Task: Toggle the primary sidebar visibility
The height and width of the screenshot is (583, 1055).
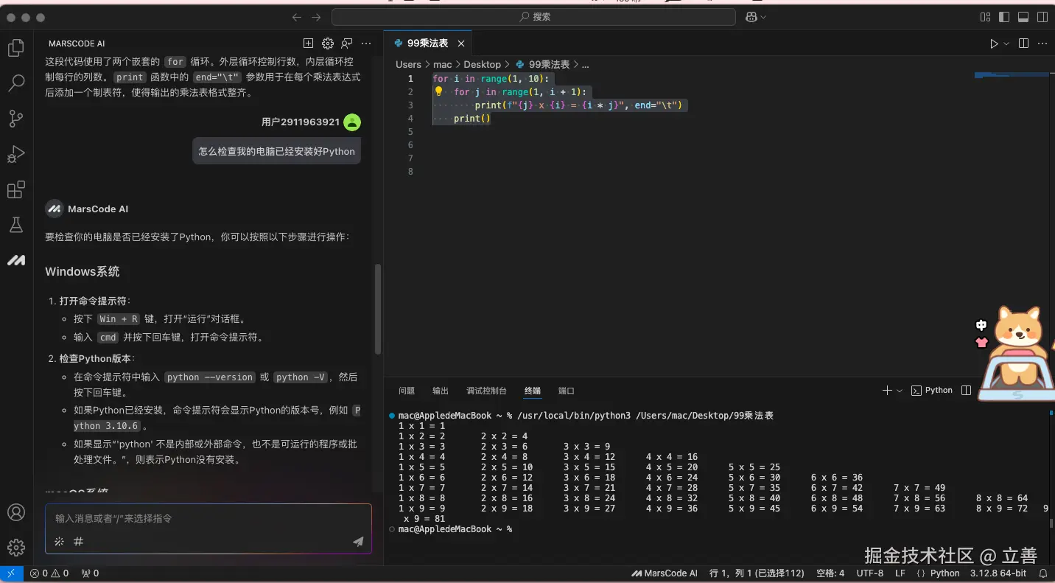Action: point(1003,16)
